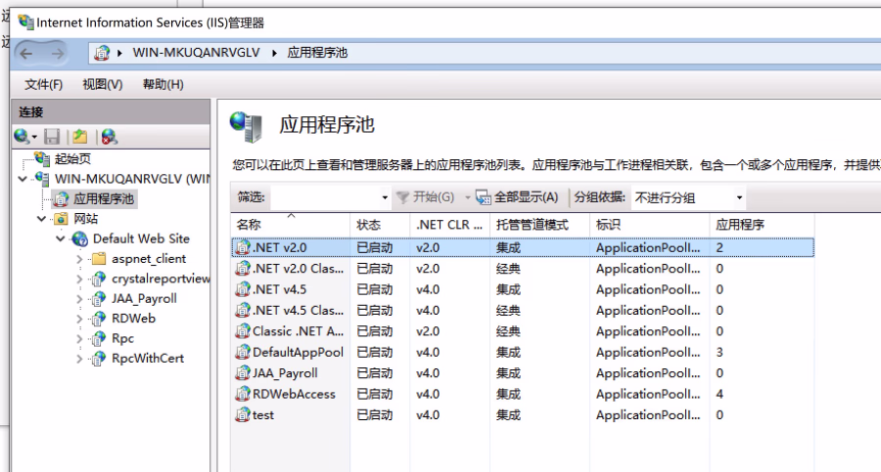Click the Create New Connection globe icon

point(22,137)
